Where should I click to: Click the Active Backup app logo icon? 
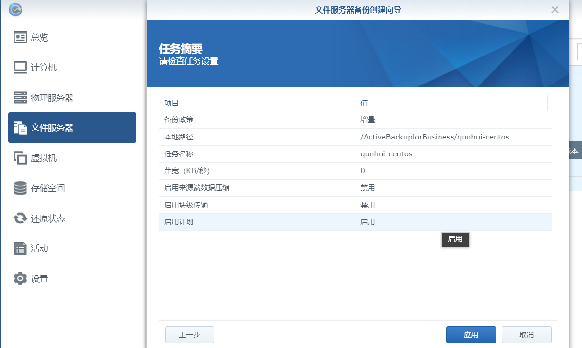click(15, 10)
